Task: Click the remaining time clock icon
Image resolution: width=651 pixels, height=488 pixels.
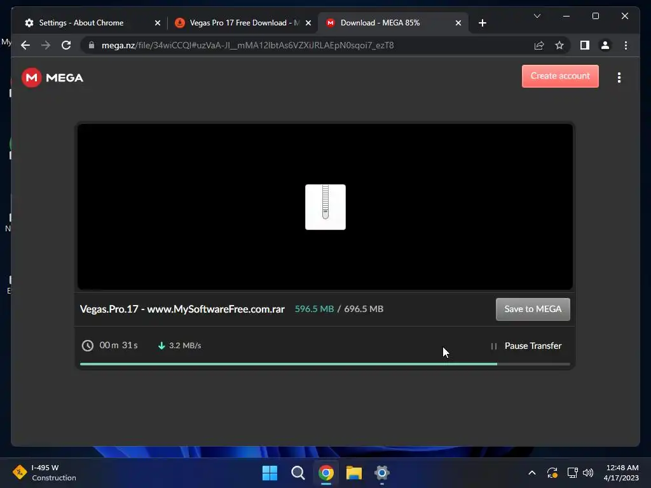Action: (88, 345)
